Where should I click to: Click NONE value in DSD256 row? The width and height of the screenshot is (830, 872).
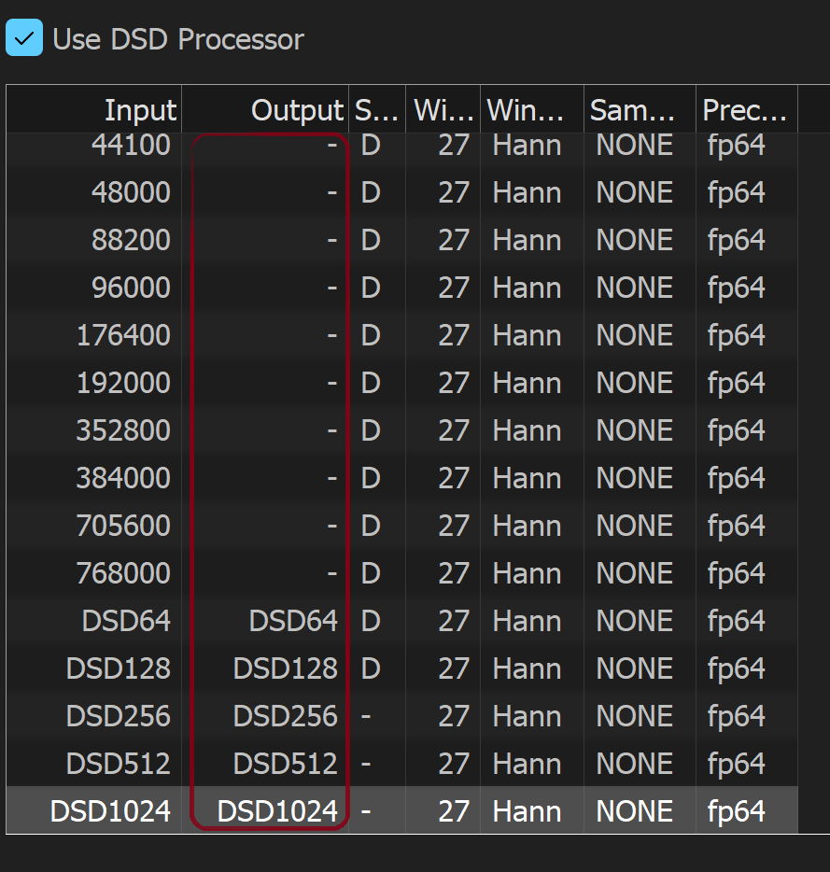click(634, 716)
